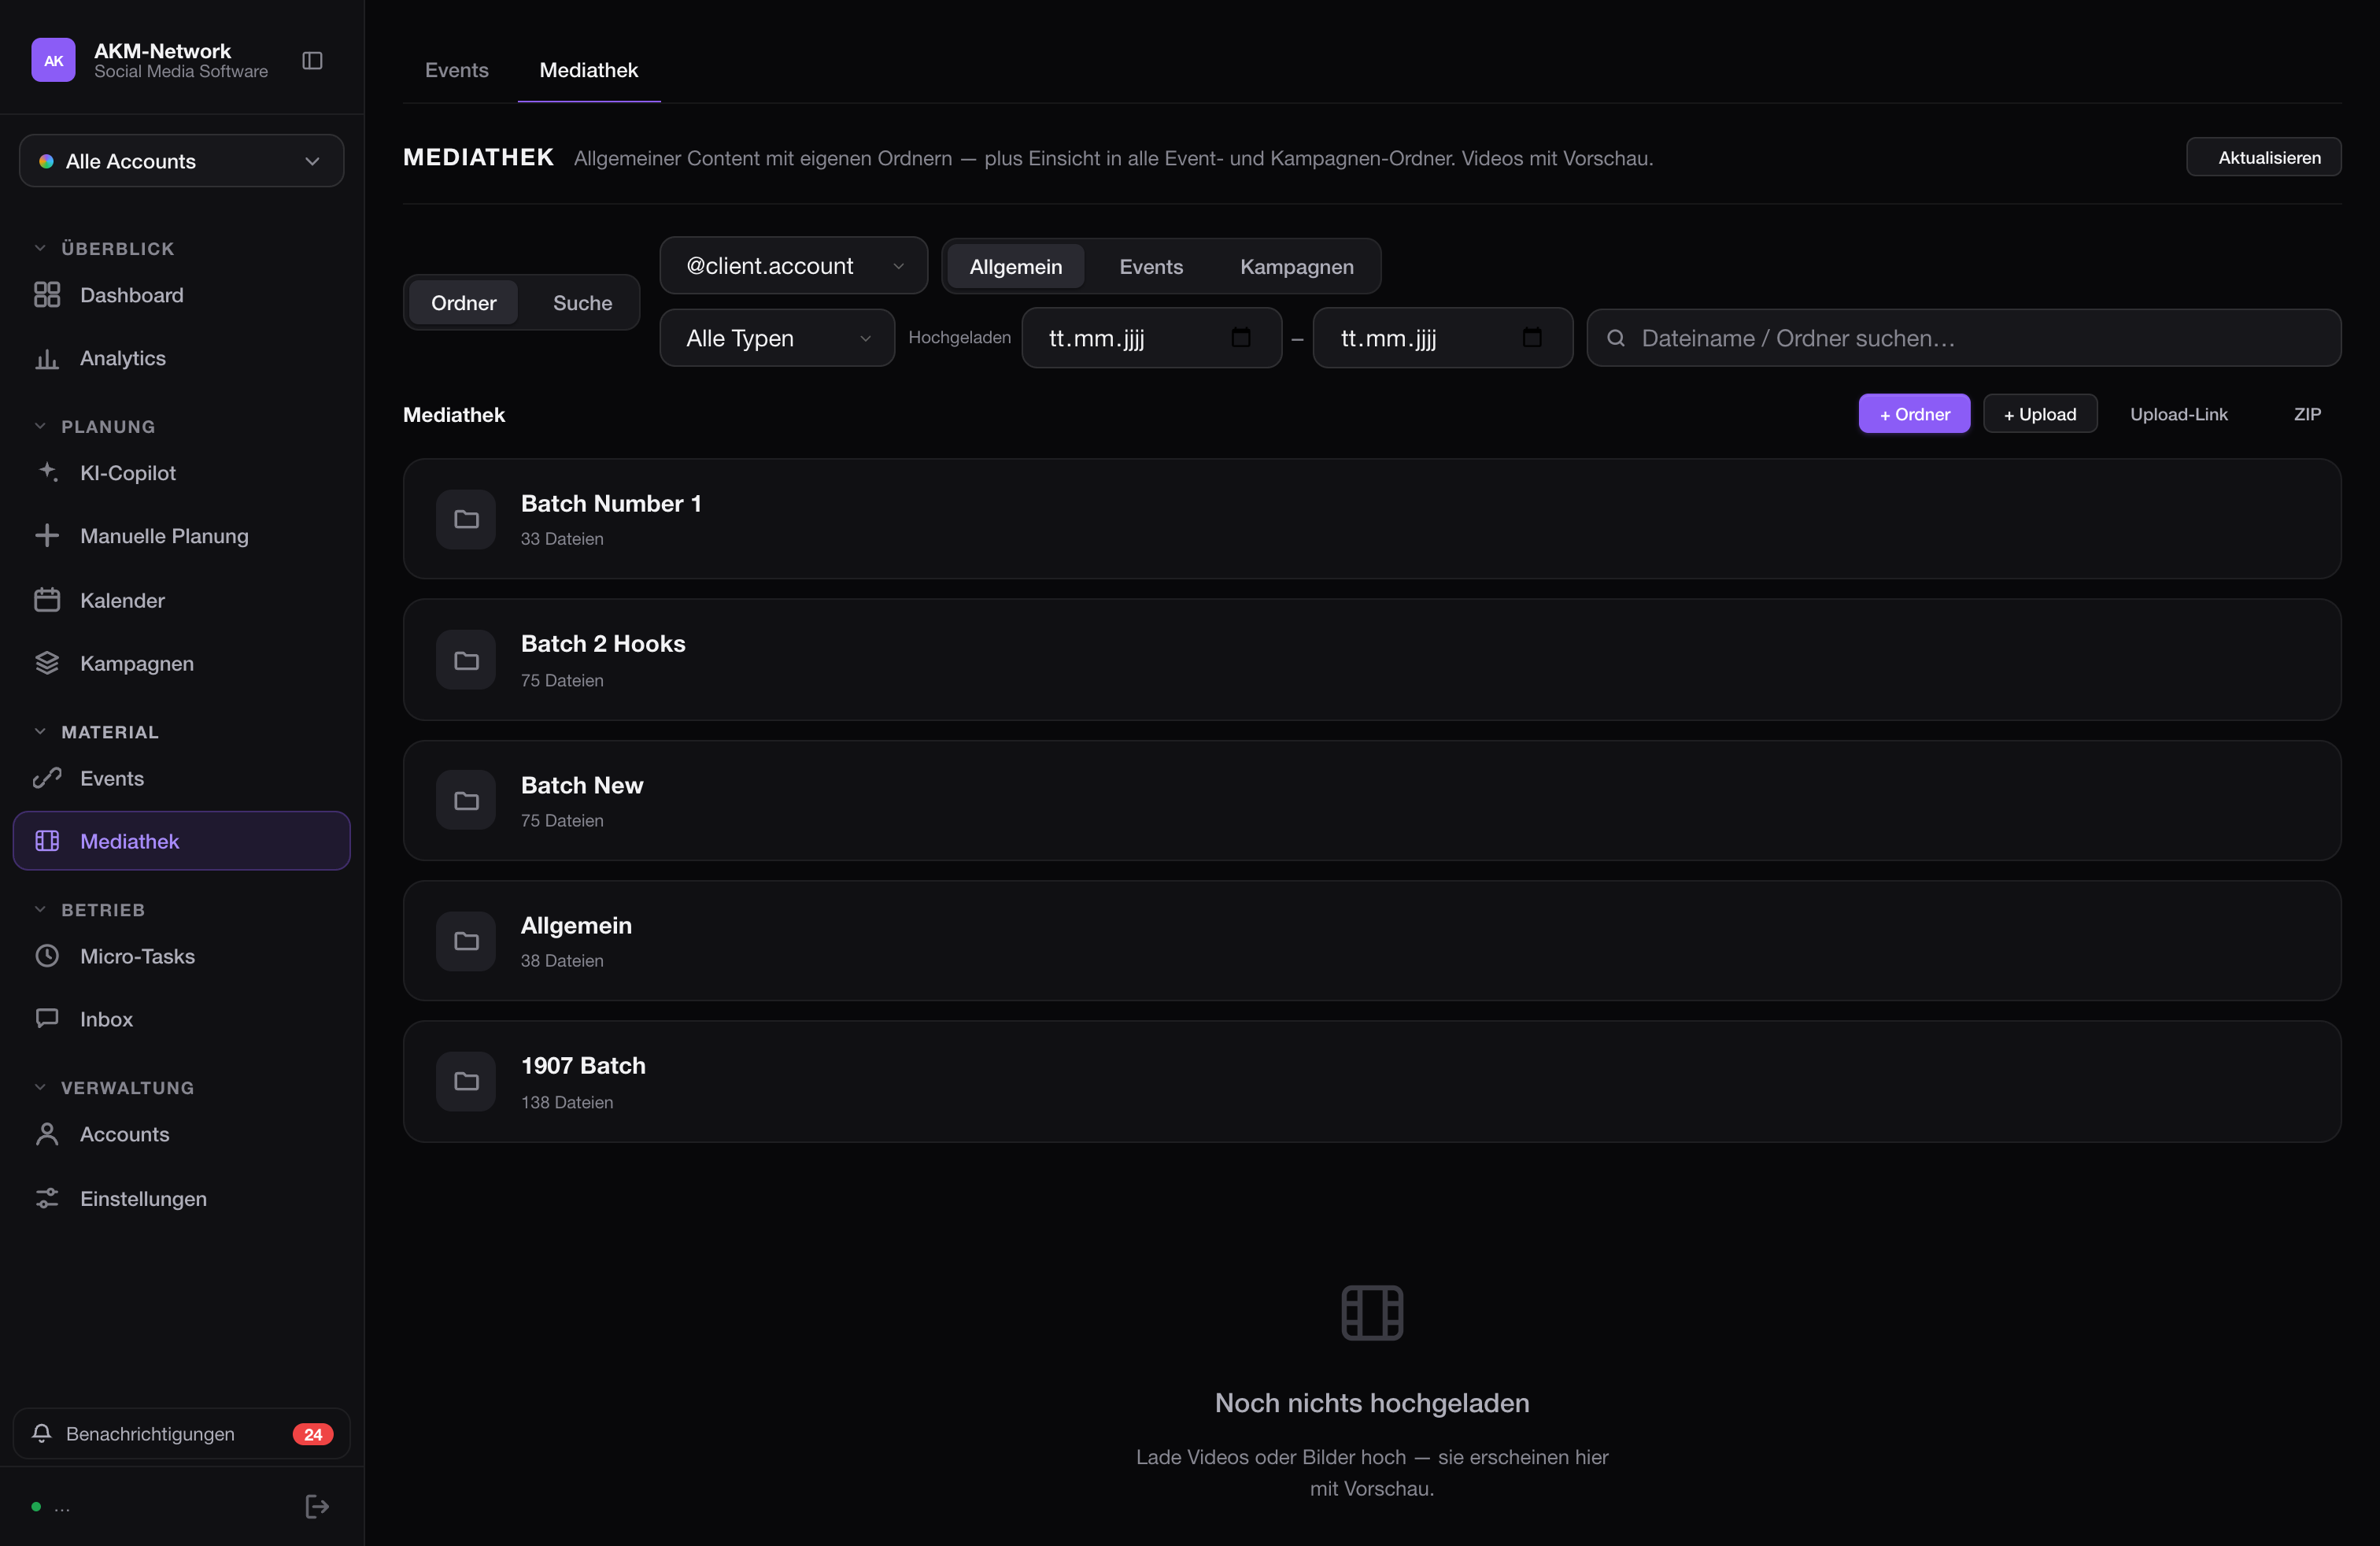The height and width of the screenshot is (1546, 2380).
Task: Click the logout icon at sidebar bottom
Action: tap(317, 1506)
